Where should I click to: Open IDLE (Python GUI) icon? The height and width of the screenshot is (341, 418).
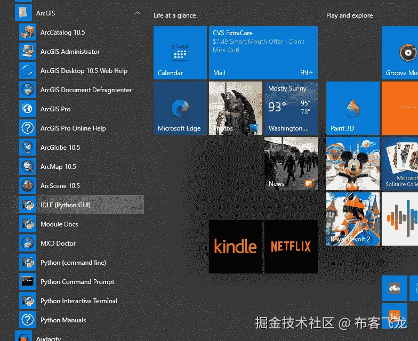coord(28,205)
